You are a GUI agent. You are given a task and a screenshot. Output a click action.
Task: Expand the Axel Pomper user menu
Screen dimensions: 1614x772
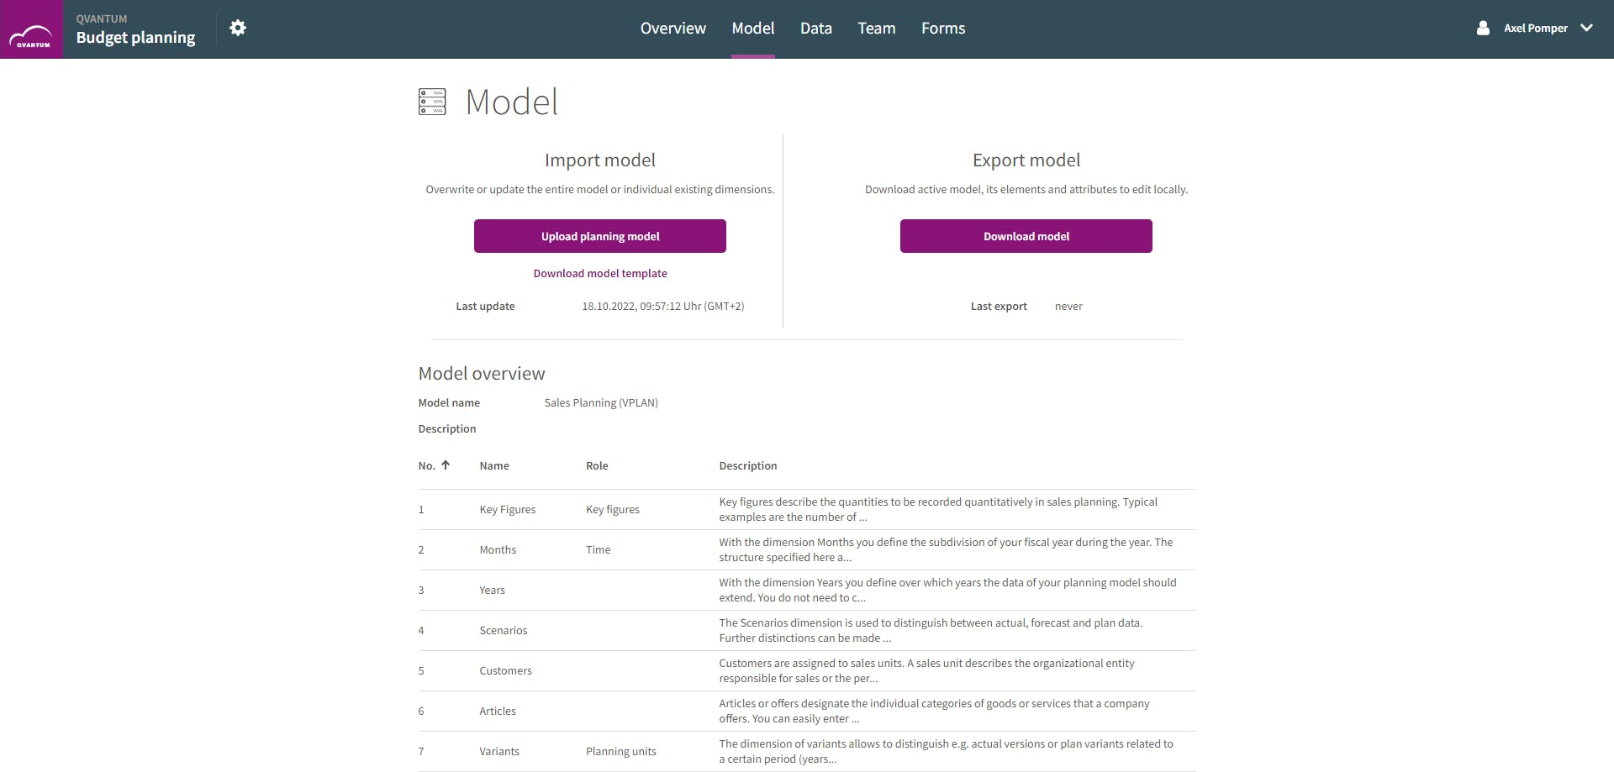(x=1586, y=28)
